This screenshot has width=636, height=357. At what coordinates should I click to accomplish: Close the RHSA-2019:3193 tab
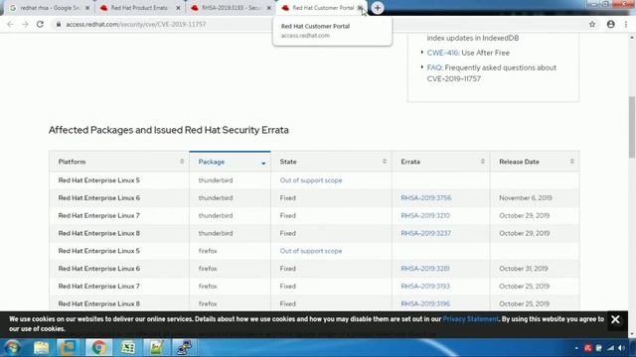click(x=269, y=8)
